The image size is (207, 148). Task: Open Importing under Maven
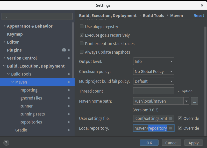[x=28, y=90]
